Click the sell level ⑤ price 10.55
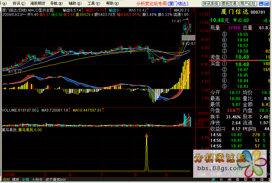Viewport: 272px width, 183px height. pos(243,34)
